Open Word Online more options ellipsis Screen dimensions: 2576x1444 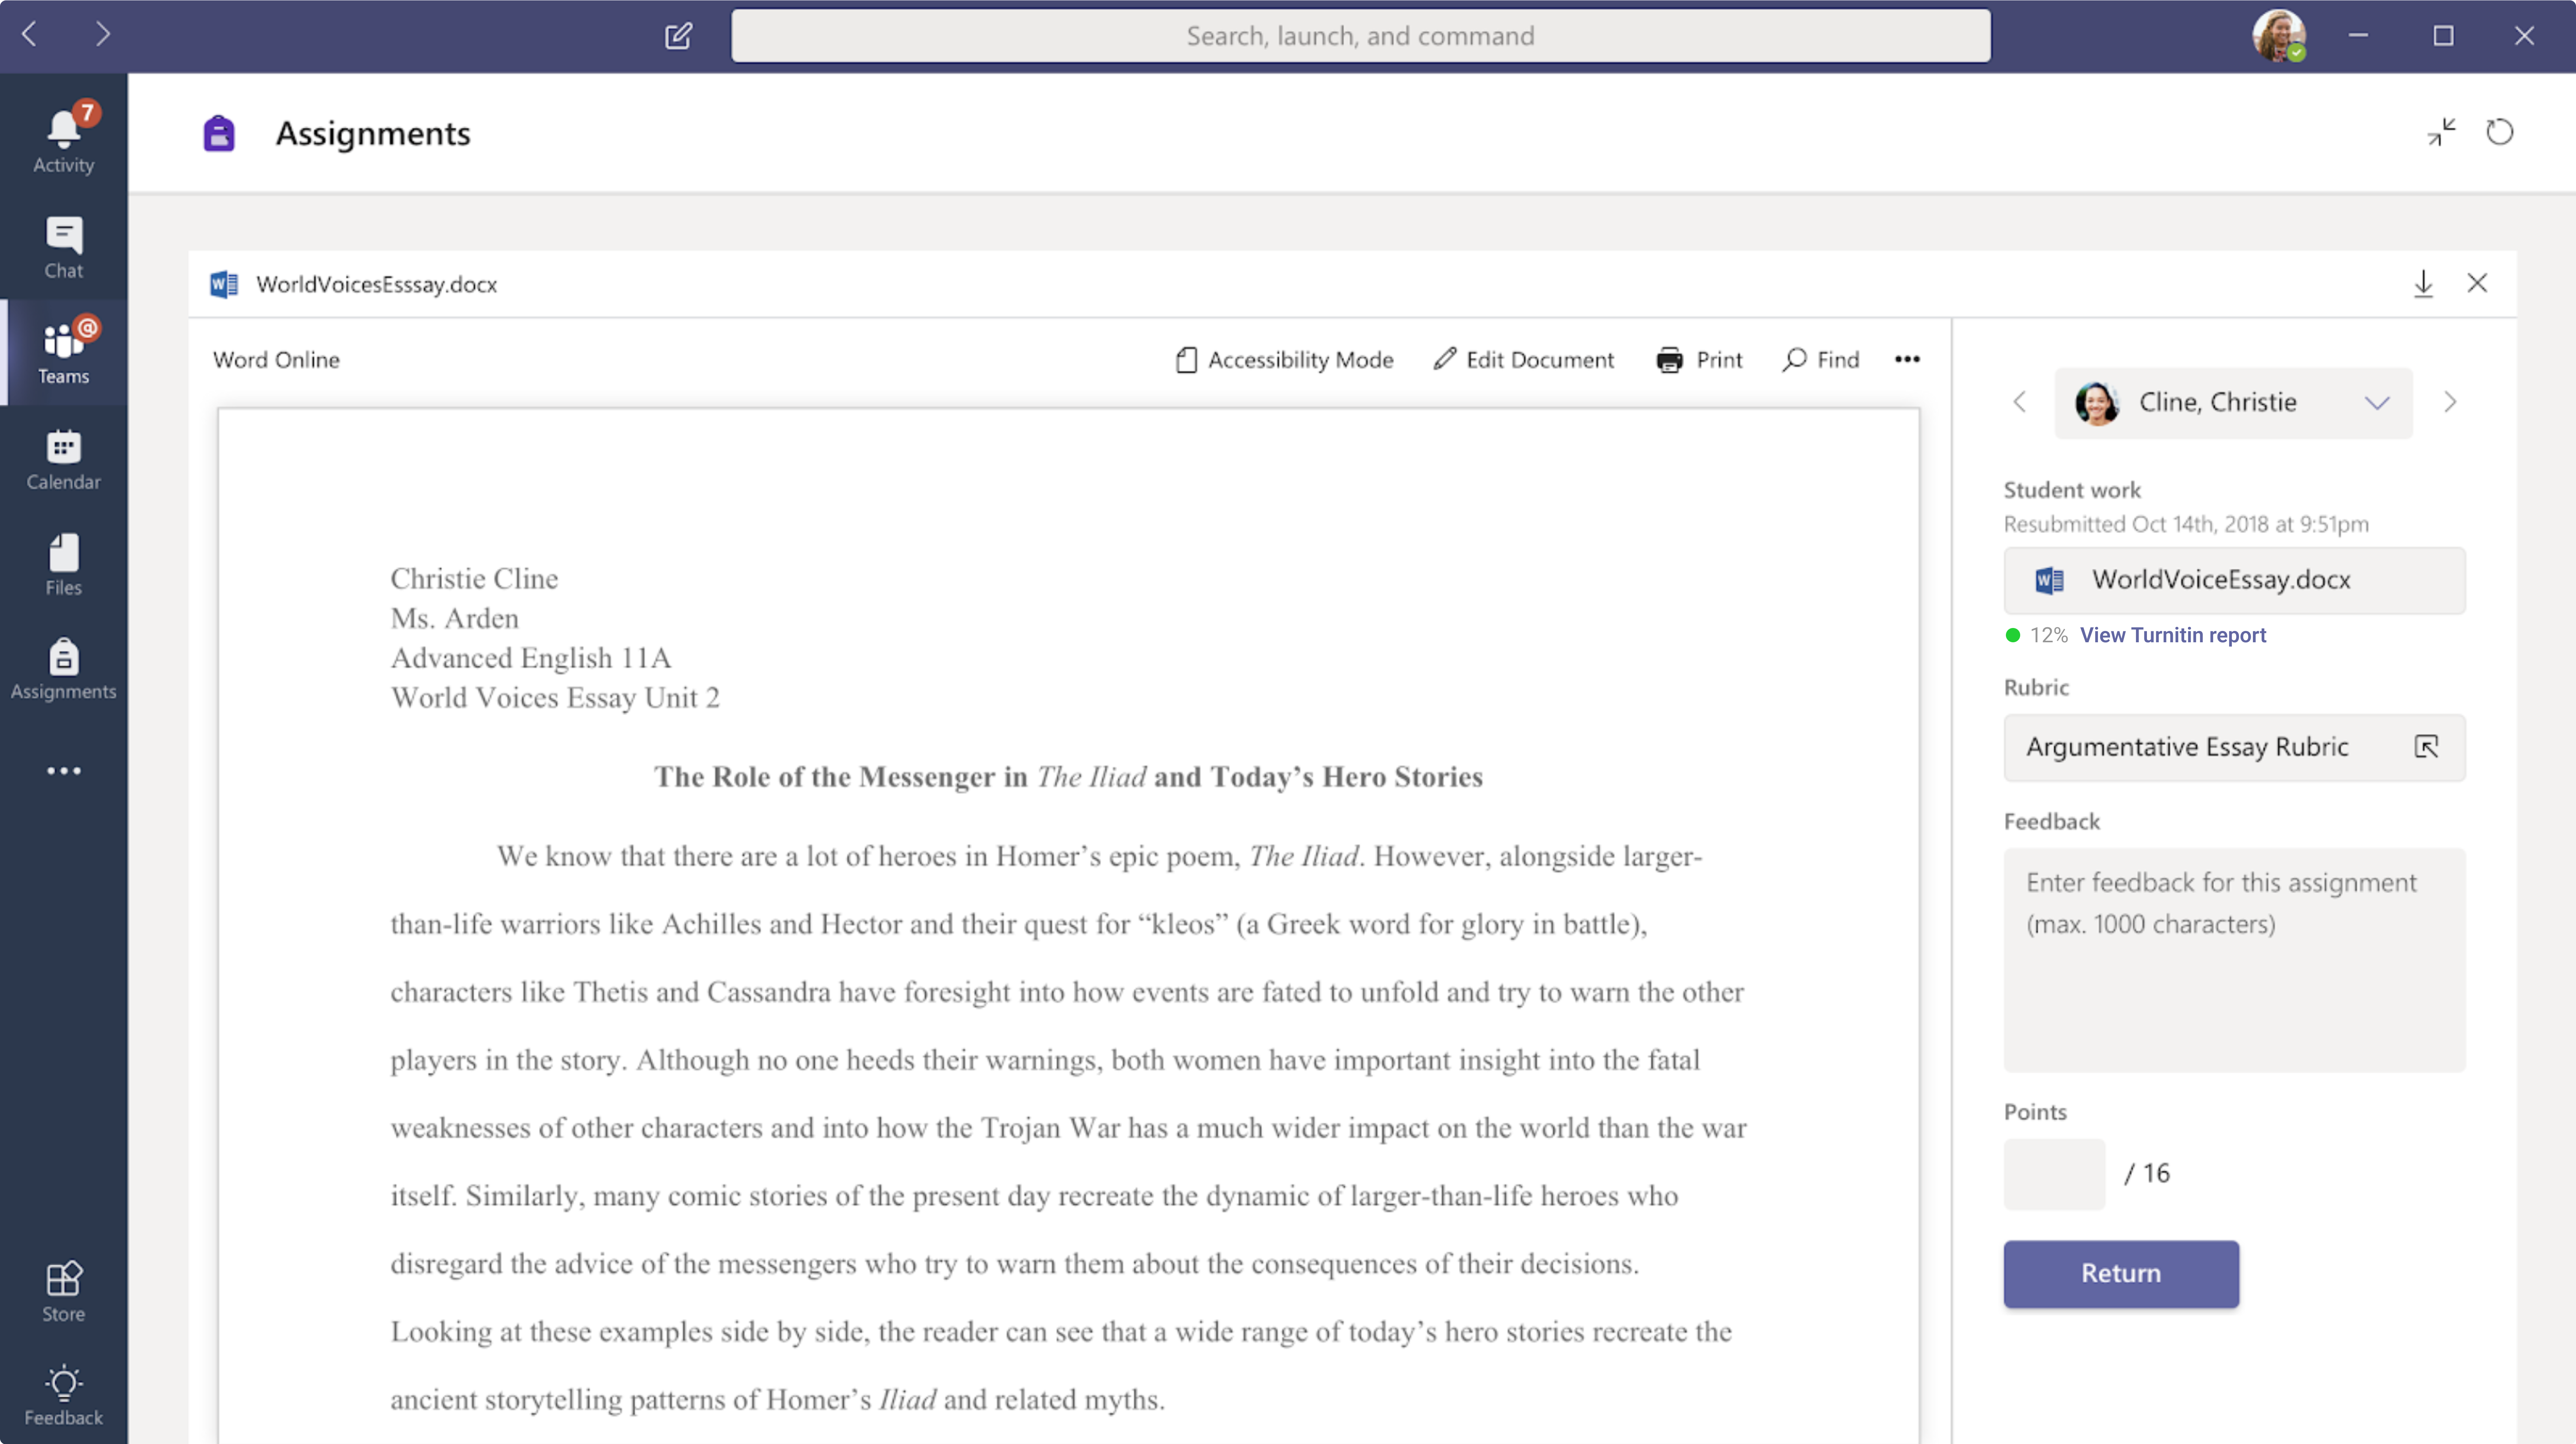tap(1907, 360)
